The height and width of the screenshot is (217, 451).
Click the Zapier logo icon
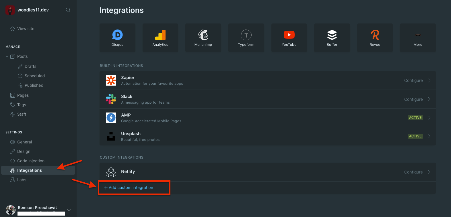111,80
